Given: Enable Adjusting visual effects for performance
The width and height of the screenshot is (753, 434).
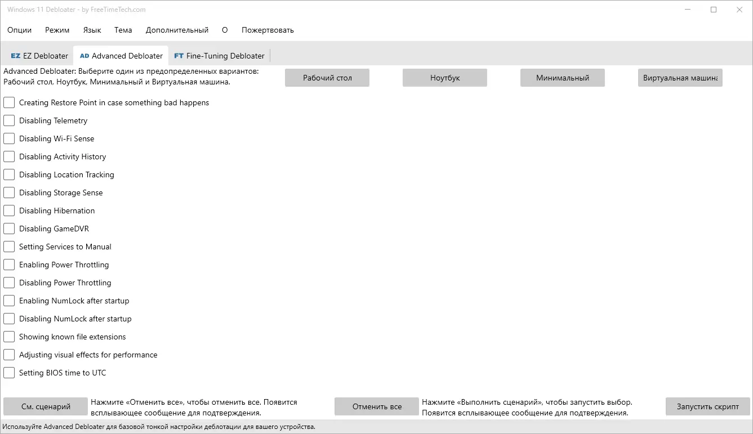Looking at the screenshot, I should pyautogui.click(x=8, y=355).
